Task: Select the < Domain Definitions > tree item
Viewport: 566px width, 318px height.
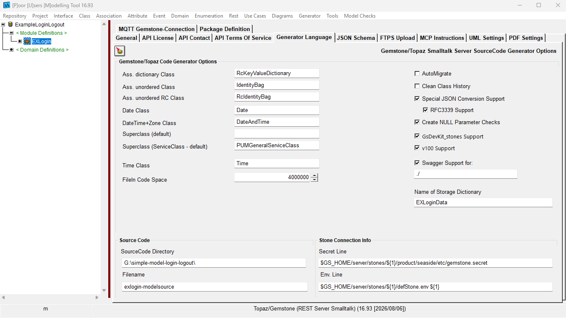Action: click(x=42, y=50)
